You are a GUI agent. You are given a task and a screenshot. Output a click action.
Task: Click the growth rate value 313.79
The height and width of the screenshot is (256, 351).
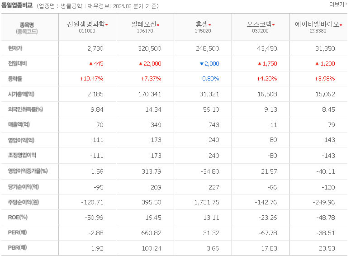(x=152, y=171)
